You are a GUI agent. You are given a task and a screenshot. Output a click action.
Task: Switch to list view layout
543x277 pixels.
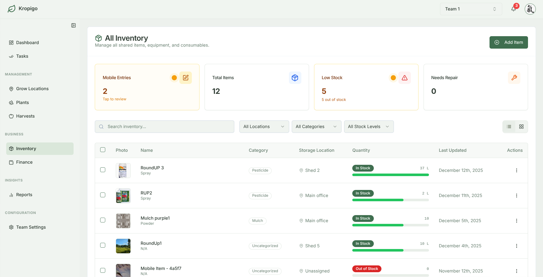(x=509, y=127)
